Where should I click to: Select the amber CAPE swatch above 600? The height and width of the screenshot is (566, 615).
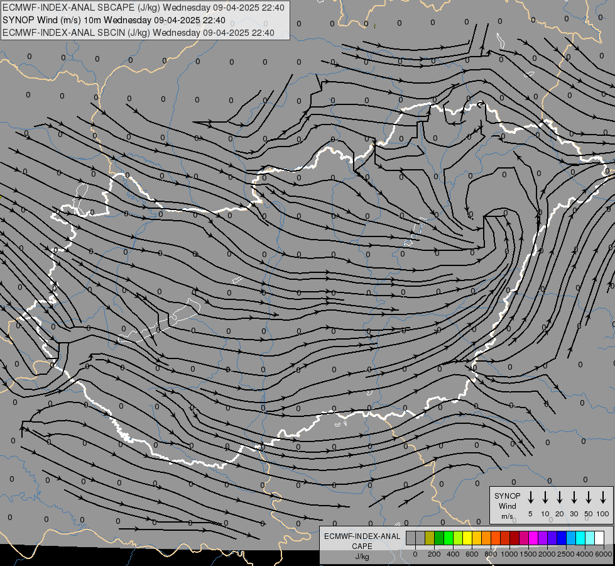pyautogui.click(x=477, y=538)
